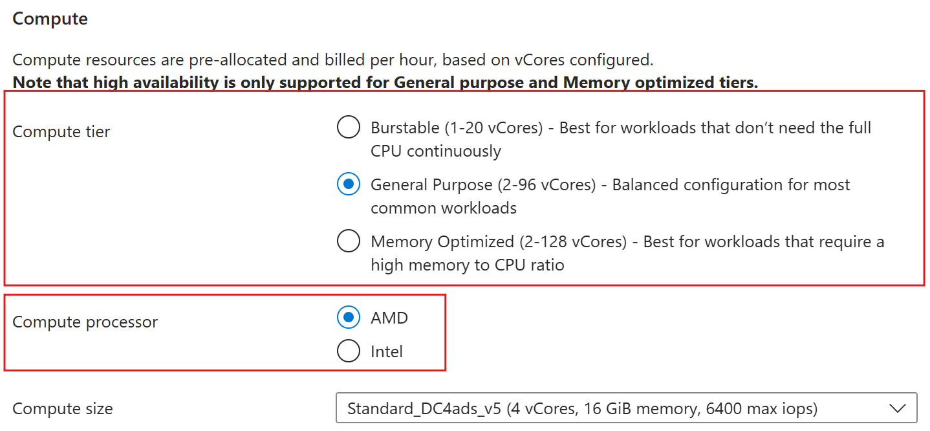The height and width of the screenshot is (431, 930).
Task: Click the 'Compute tier' field label
Action: click(61, 131)
